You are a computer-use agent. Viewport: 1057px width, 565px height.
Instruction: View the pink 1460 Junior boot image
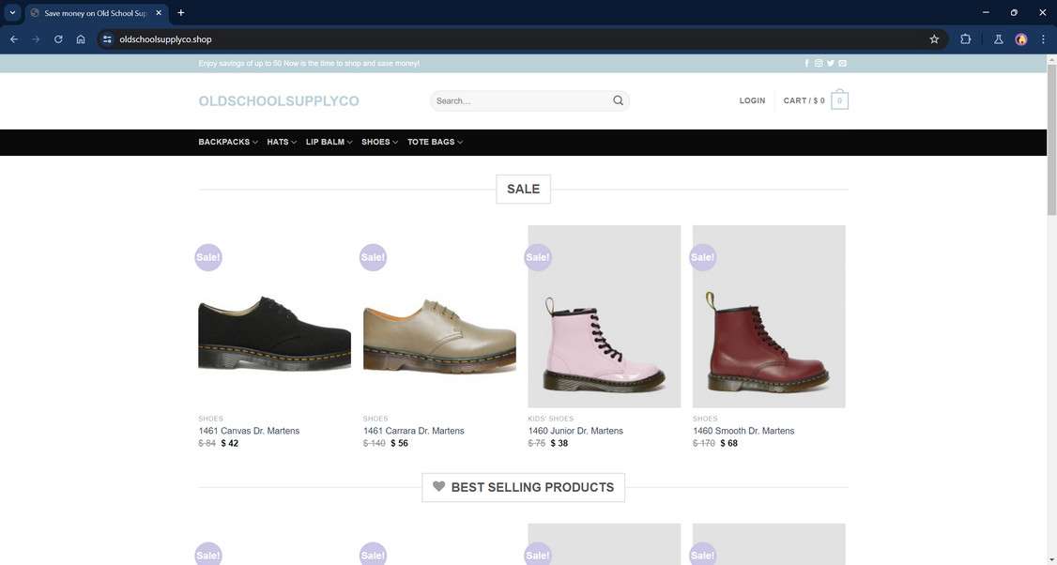[604, 316]
